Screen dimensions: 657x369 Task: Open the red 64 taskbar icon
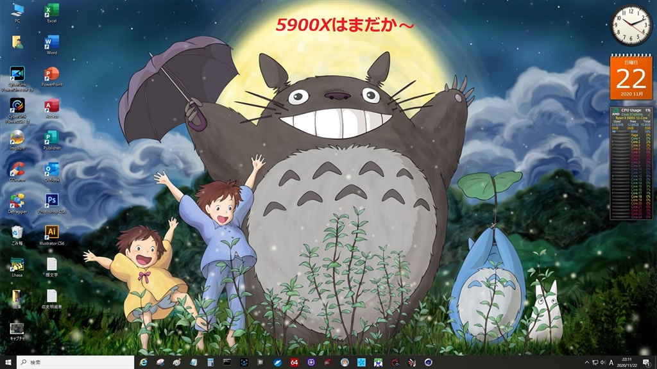[294, 363]
